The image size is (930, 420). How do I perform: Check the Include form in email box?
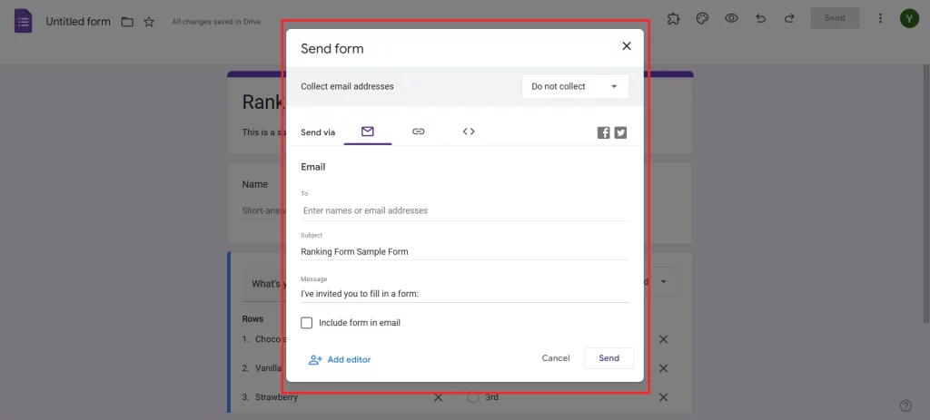pyautogui.click(x=307, y=323)
